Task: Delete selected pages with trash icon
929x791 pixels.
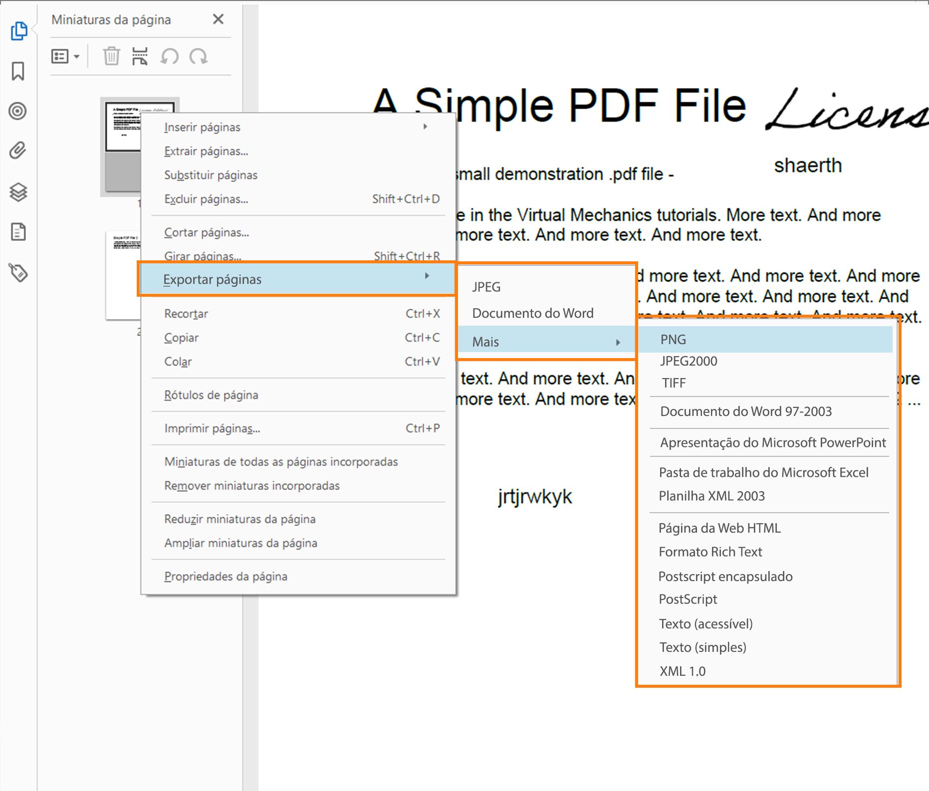Action: coord(111,56)
